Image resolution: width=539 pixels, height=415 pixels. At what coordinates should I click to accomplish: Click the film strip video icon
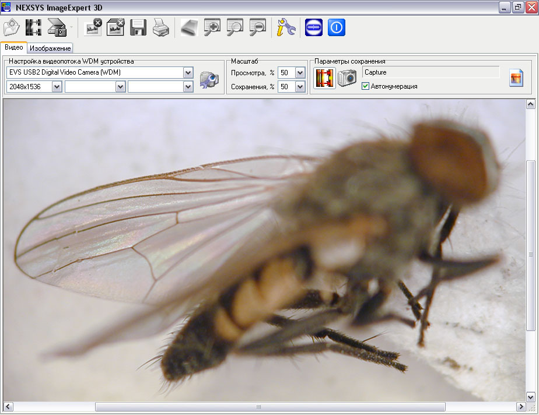point(34,27)
